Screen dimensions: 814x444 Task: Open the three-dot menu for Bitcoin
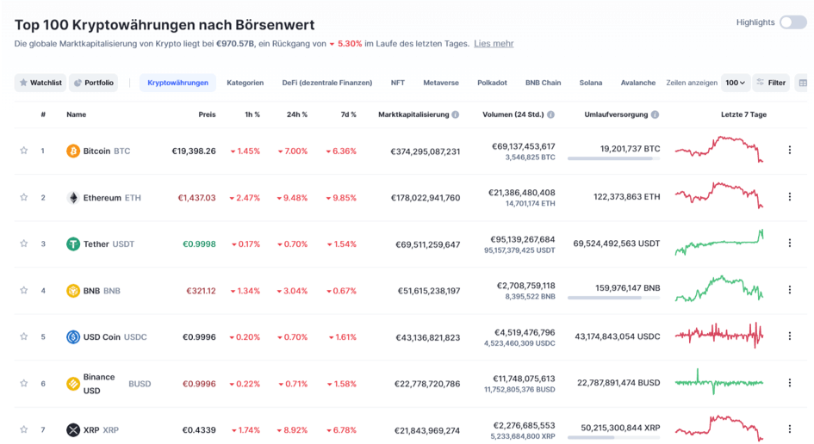click(x=790, y=150)
